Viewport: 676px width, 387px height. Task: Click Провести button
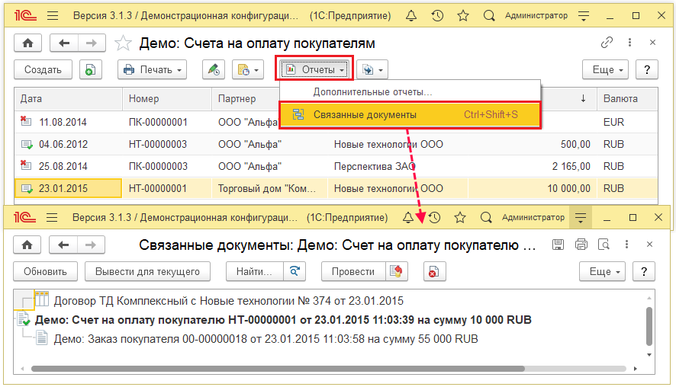coord(353,272)
